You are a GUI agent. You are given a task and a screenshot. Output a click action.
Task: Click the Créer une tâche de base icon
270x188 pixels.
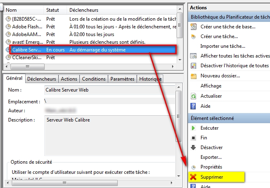[193, 27]
